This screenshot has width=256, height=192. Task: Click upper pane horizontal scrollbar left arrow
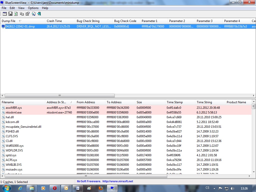coord(2,95)
